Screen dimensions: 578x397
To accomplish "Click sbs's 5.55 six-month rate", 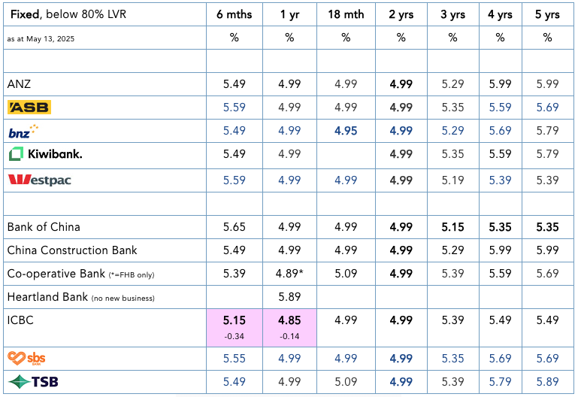I will pyautogui.click(x=234, y=359).
